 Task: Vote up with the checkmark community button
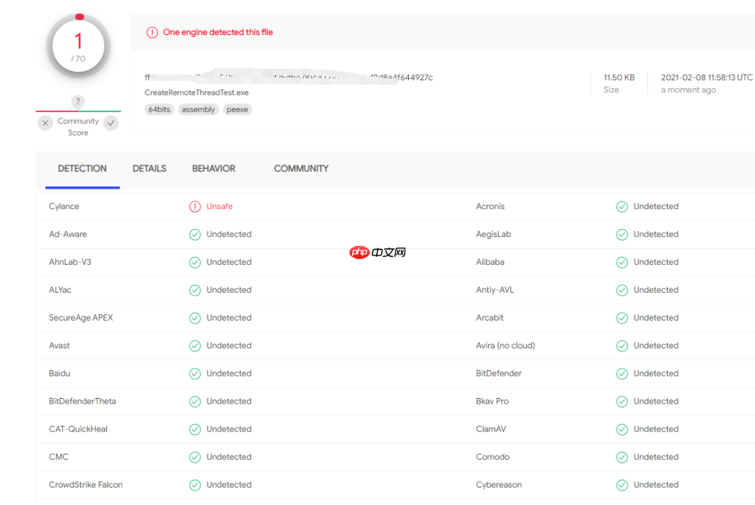[110, 123]
